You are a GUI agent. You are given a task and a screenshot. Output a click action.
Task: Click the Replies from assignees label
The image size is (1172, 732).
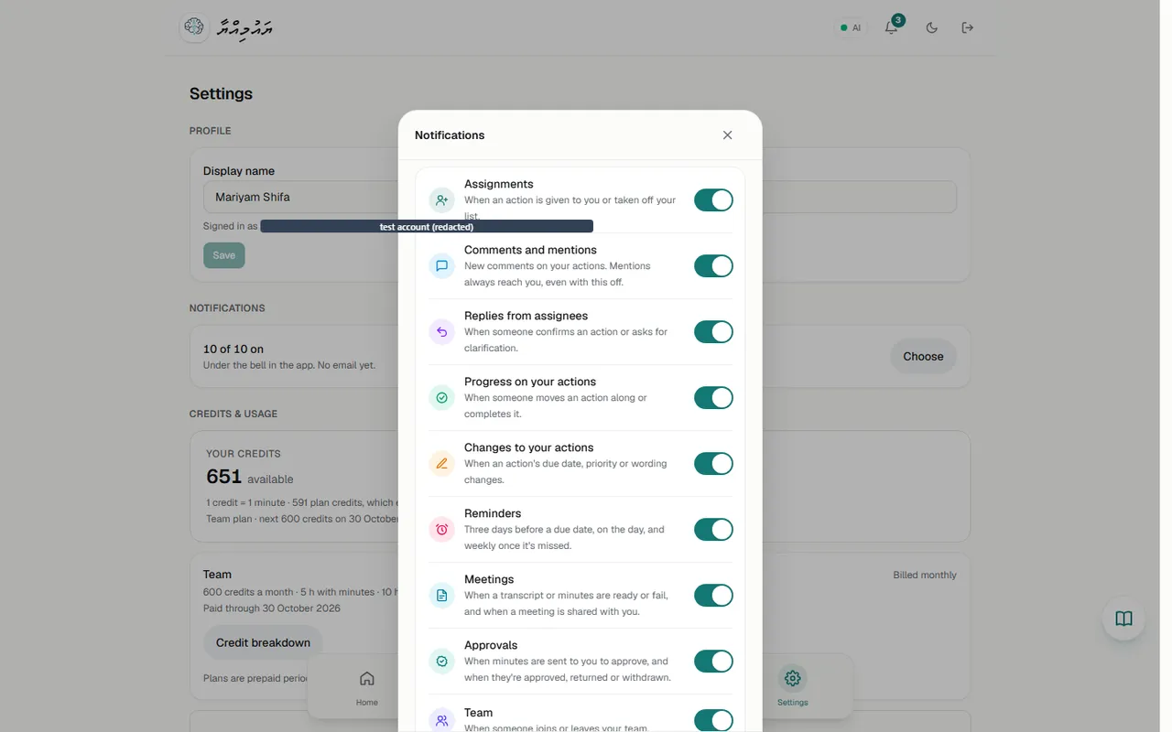click(x=526, y=316)
